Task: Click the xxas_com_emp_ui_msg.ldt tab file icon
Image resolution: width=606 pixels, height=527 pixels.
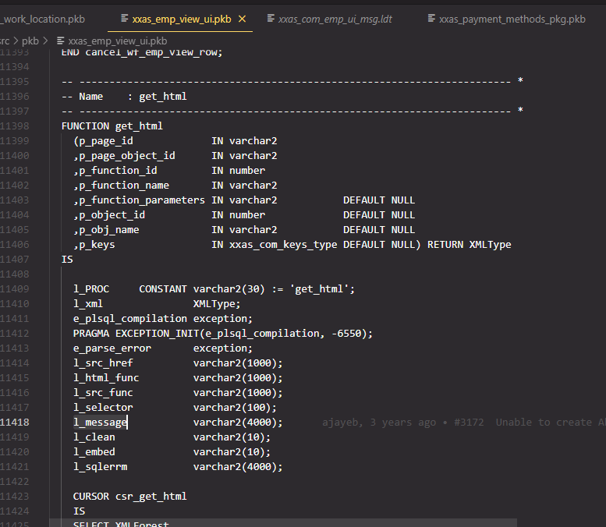Action: (271, 18)
